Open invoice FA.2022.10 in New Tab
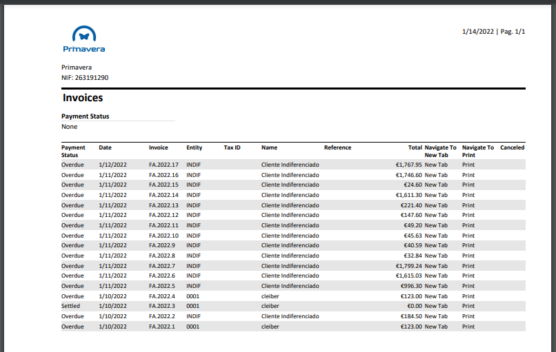Viewport: 556px width, 352px height. coord(436,236)
